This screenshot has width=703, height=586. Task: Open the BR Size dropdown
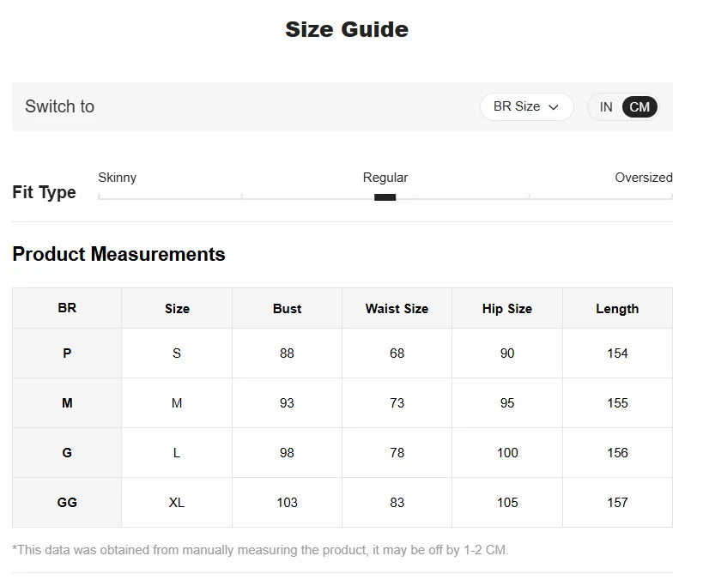click(526, 106)
